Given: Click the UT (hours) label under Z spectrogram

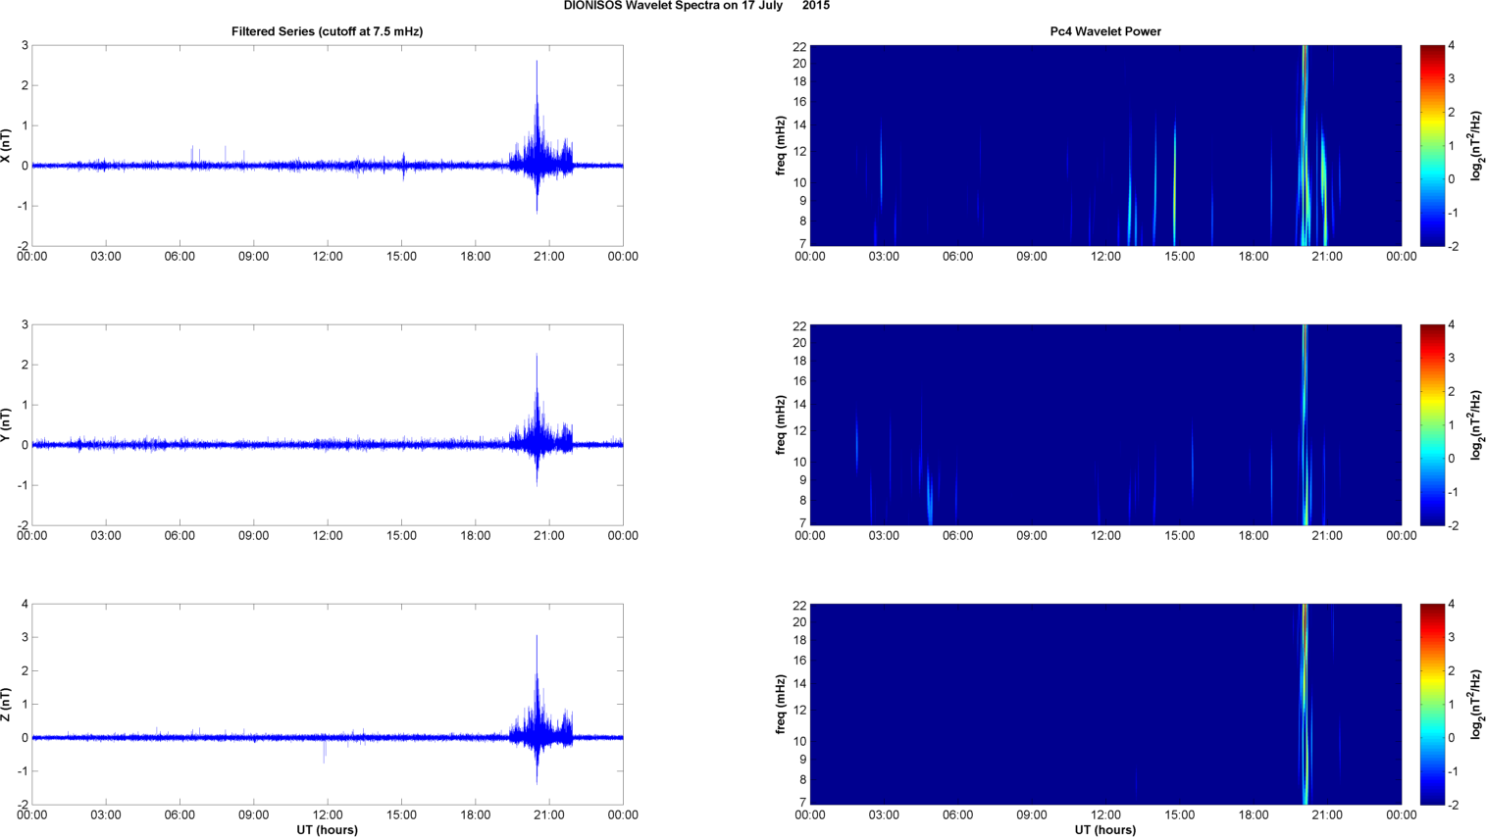Looking at the screenshot, I should pos(1105,830).
